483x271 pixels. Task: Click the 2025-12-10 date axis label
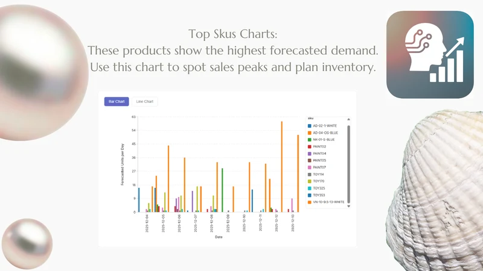click(x=245, y=223)
